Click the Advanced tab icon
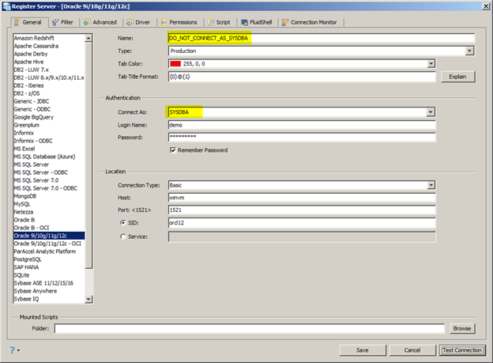Image resolution: width=493 pixels, height=363 pixels. click(x=87, y=22)
